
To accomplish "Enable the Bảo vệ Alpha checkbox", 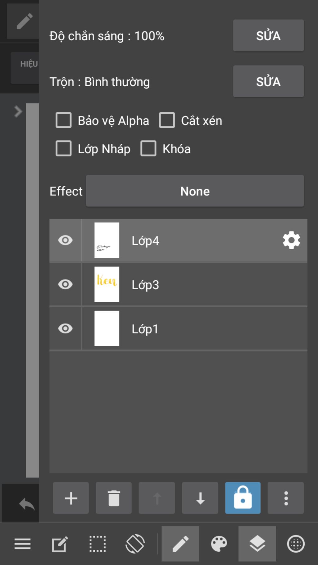I will (64, 120).
